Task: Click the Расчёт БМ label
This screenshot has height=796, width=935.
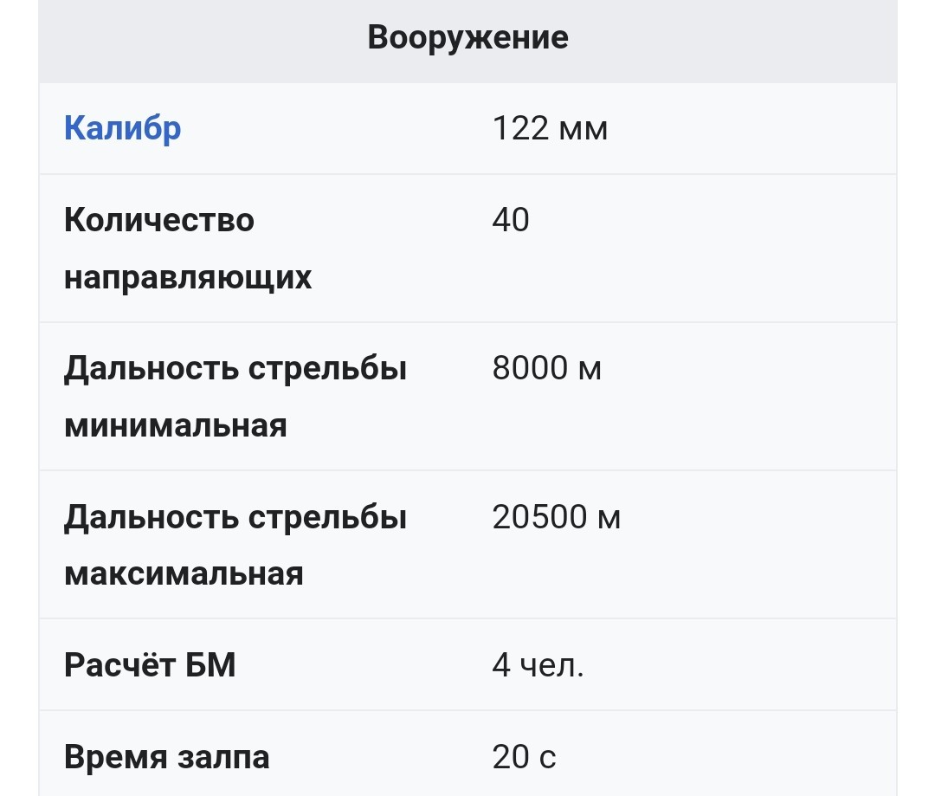Action: 150,664
